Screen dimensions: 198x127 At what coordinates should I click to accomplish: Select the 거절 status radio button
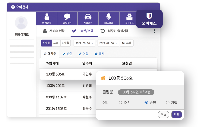point(168,103)
